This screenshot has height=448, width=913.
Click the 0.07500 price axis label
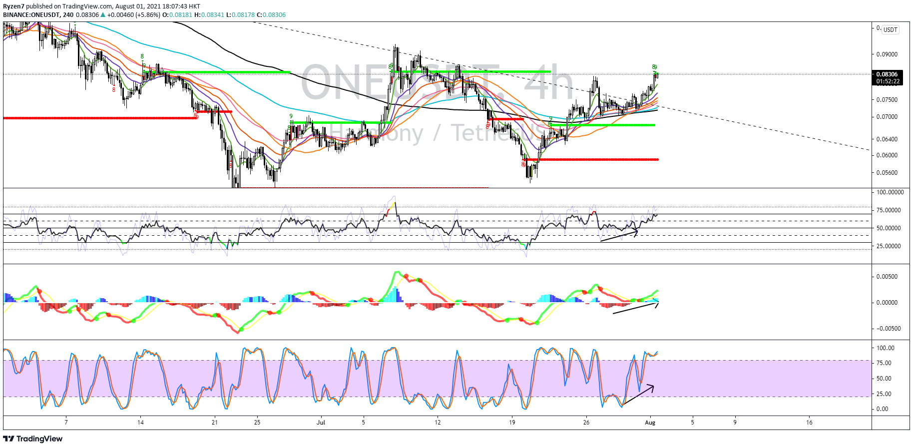pos(887,100)
